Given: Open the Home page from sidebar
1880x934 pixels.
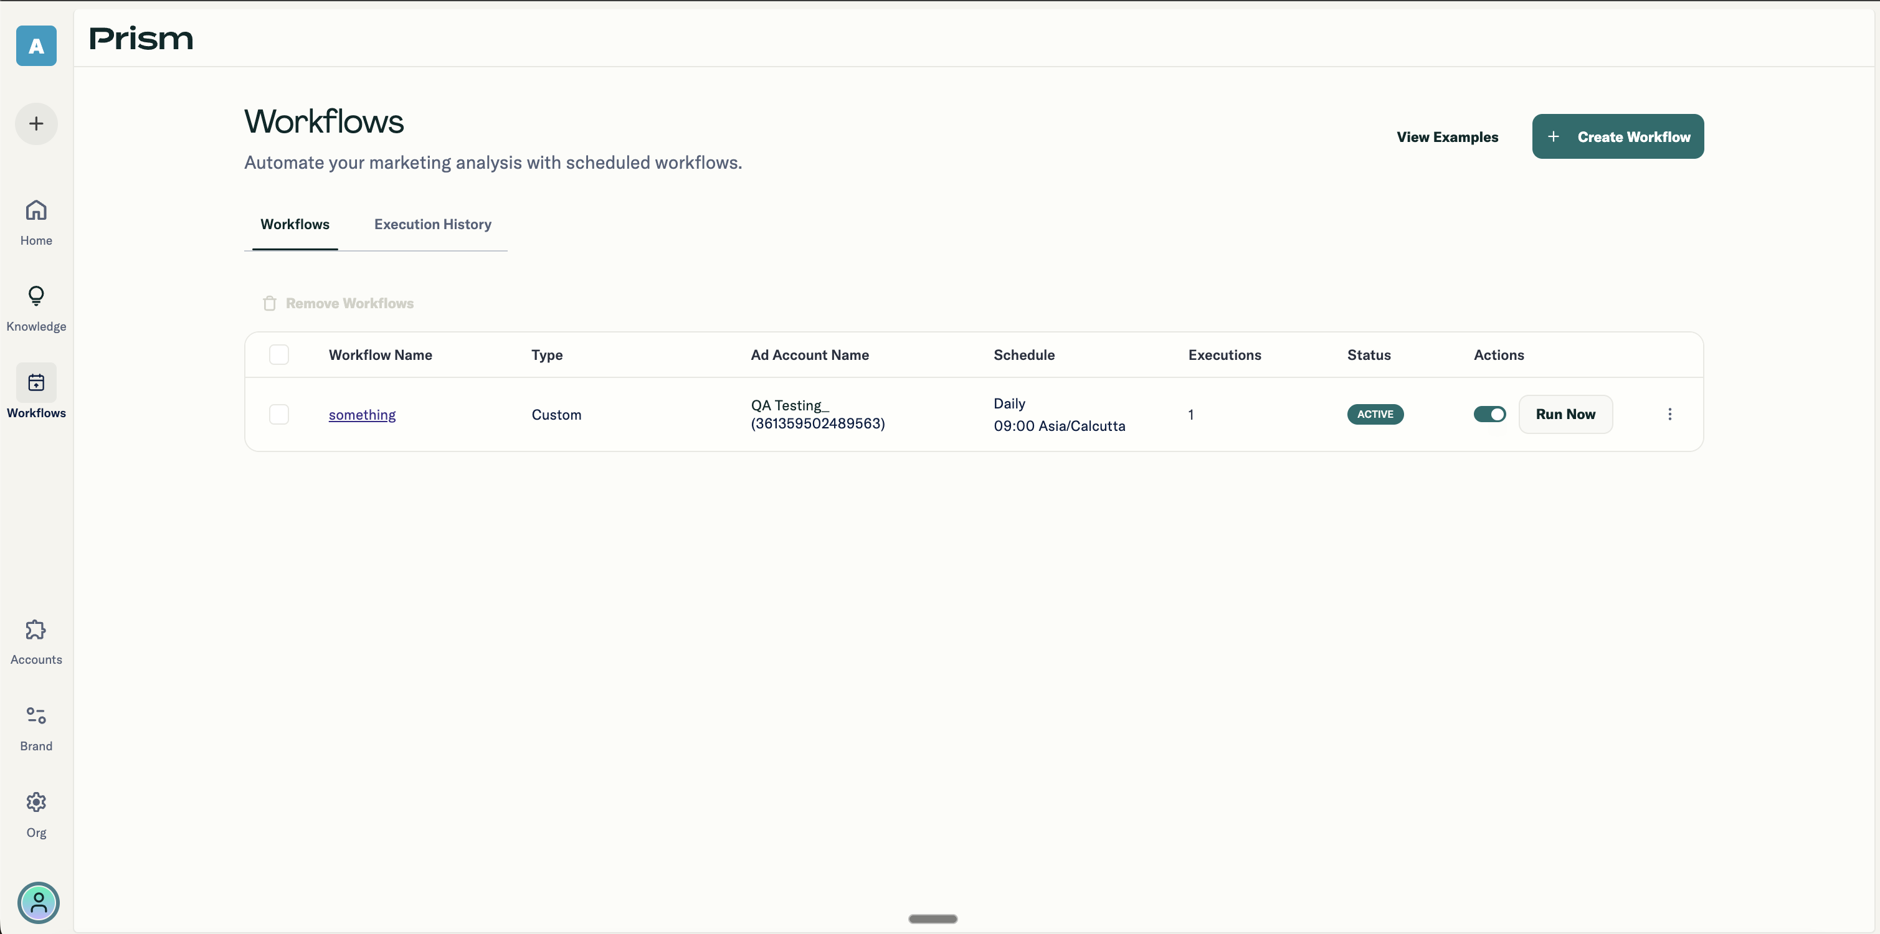Looking at the screenshot, I should coord(36,221).
